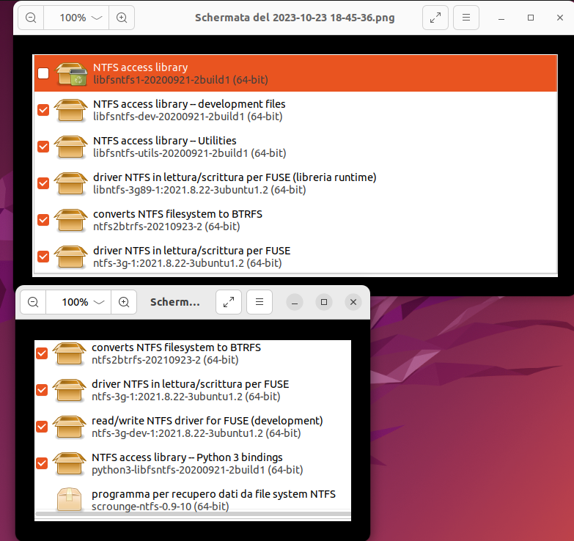Click the package box icon for libfsntfs-utils
This screenshot has width=574, height=541.
tap(70, 147)
